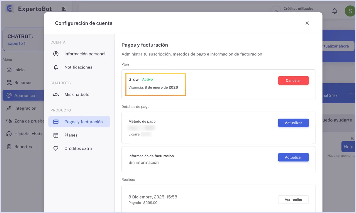The height and width of the screenshot is (213, 356).
Task: Click the Pagado - $299.00 text
Action: pos(143,203)
